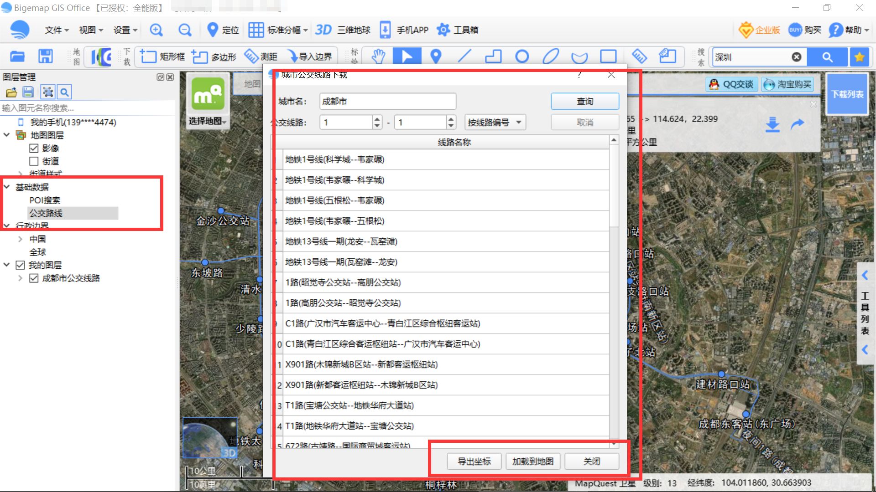The width and height of the screenshot is (876, 492).
Task: Click the 购买 buy button
Action: (x=805, y=30)
